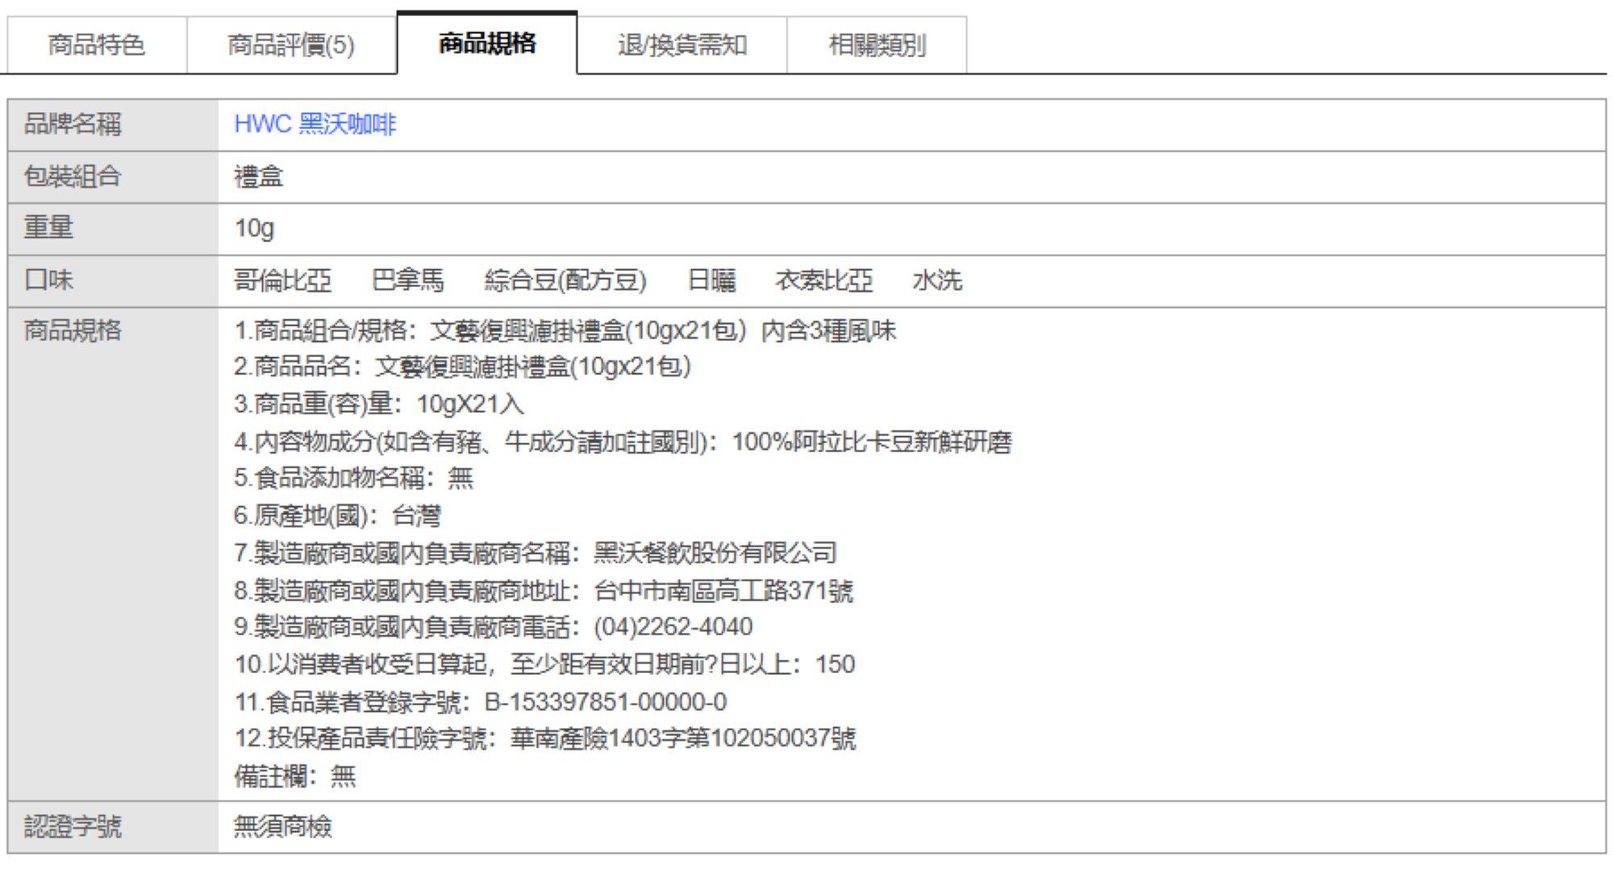This screenshot has width=1613, height=869.
Task: Click the 水洗 flavor text
Action: [x=937, y=281]
